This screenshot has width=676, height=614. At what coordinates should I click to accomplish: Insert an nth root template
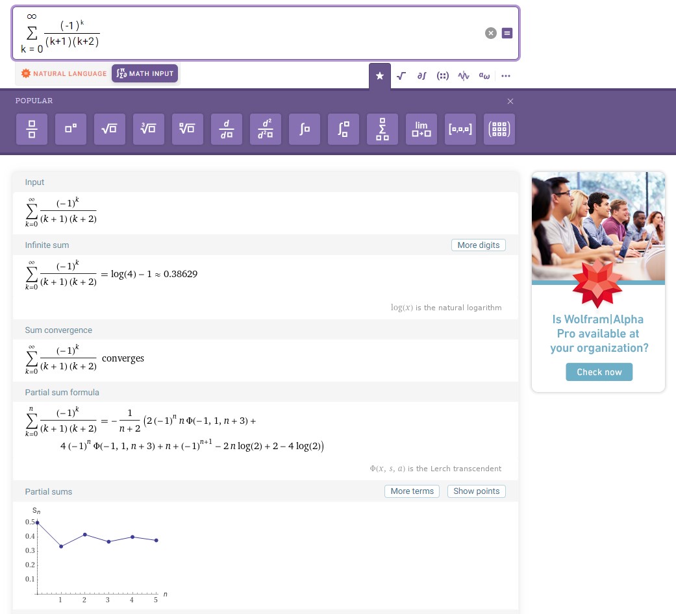188,129
